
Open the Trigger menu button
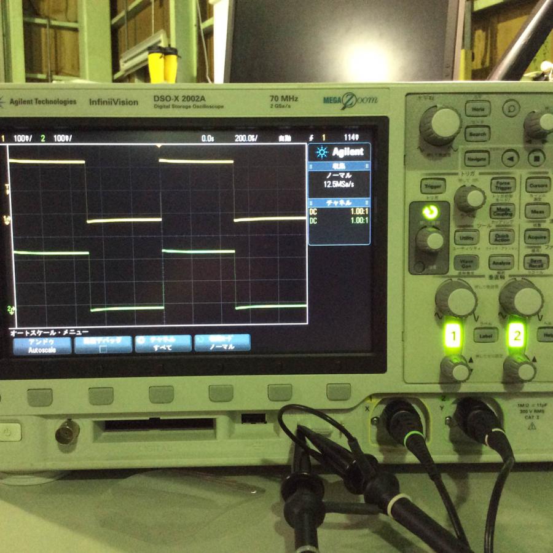click(x=433, y=186)
